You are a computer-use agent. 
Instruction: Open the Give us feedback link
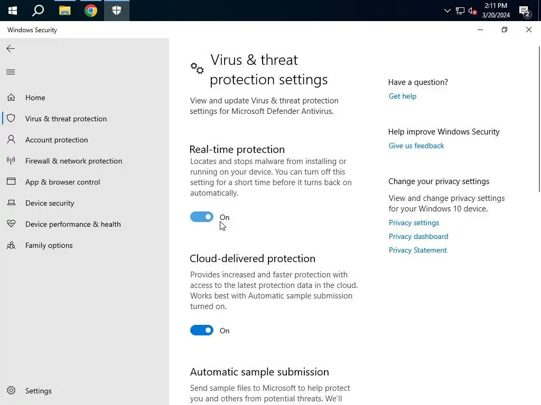(416, 146)
